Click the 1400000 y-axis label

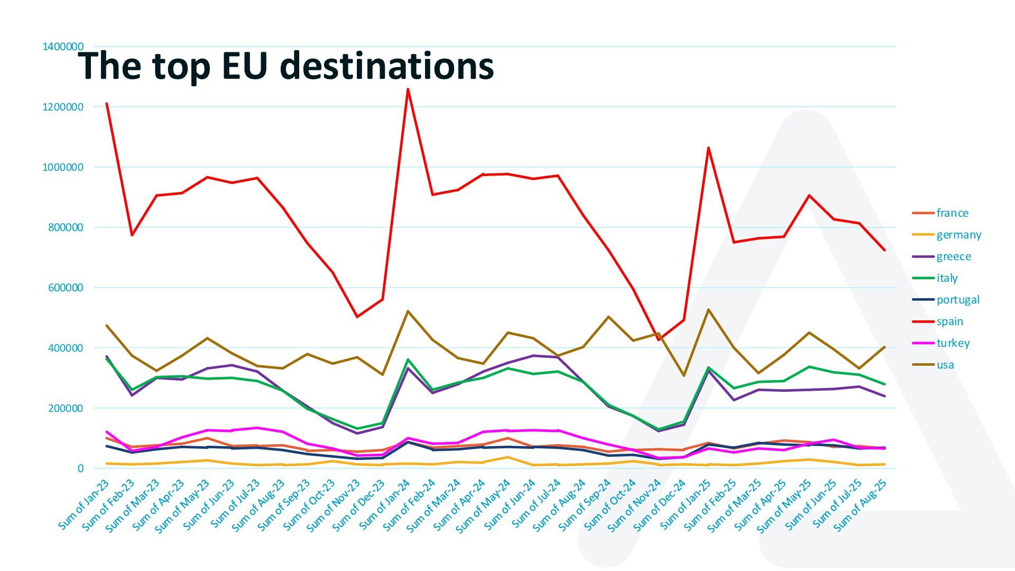click(x=63, y=47)
